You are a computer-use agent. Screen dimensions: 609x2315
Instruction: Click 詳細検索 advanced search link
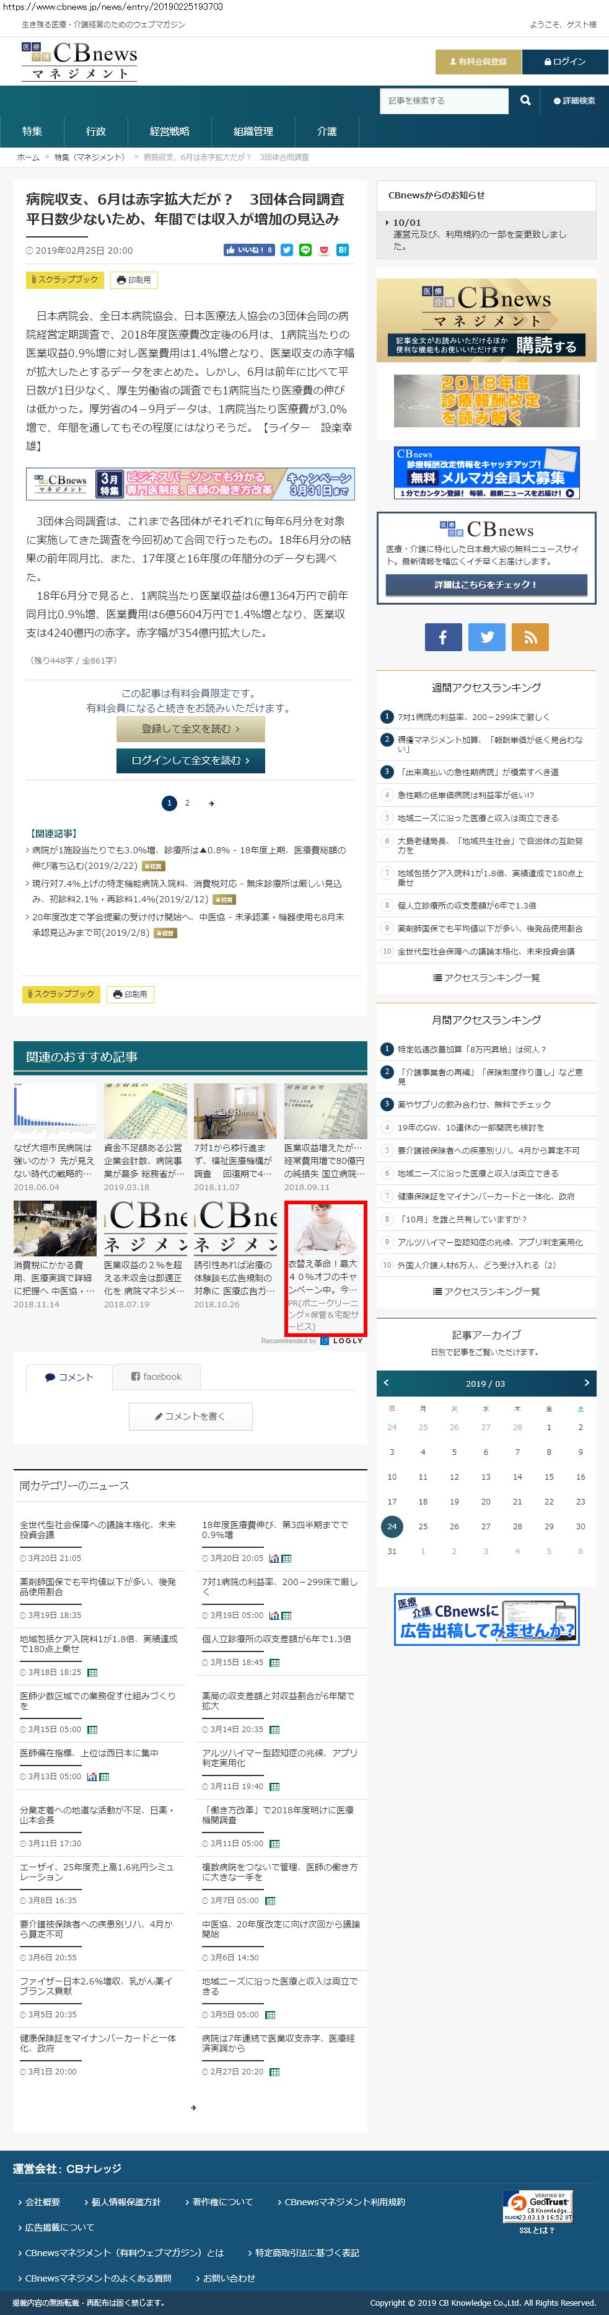(574, 100)
